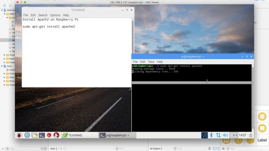Open File menu in terminal window
The width and height of the screenshot is (269, 151).
[135, 62]
